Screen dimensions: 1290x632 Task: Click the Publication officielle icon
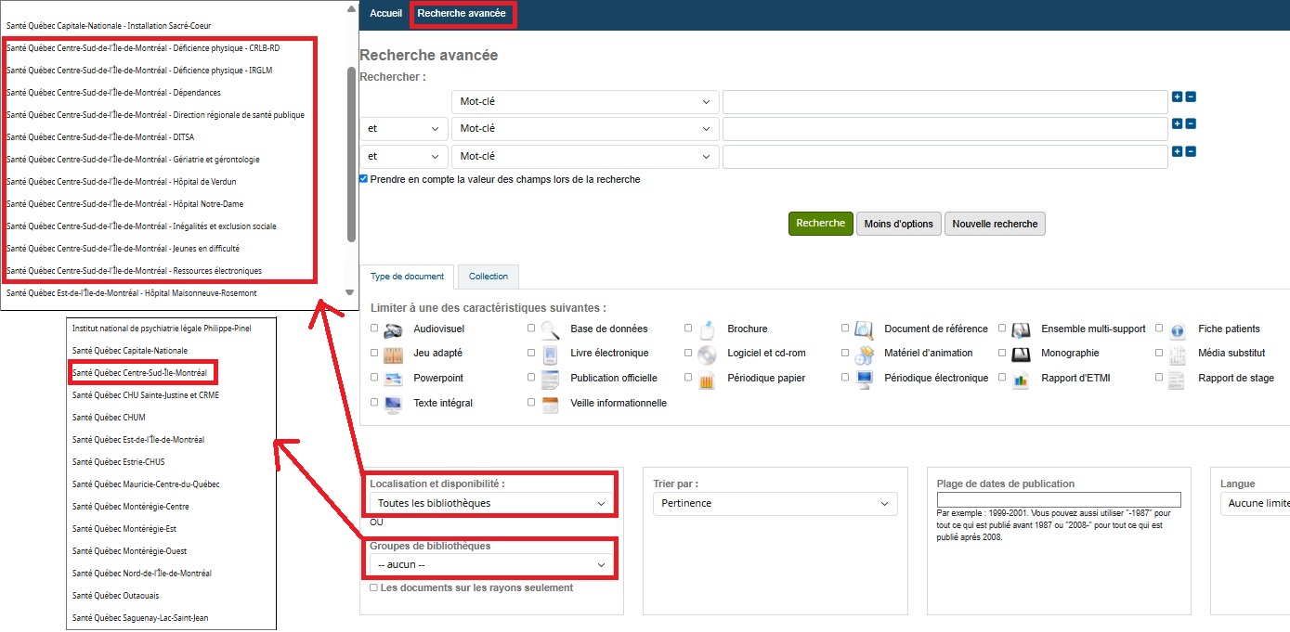pos(550,379)
